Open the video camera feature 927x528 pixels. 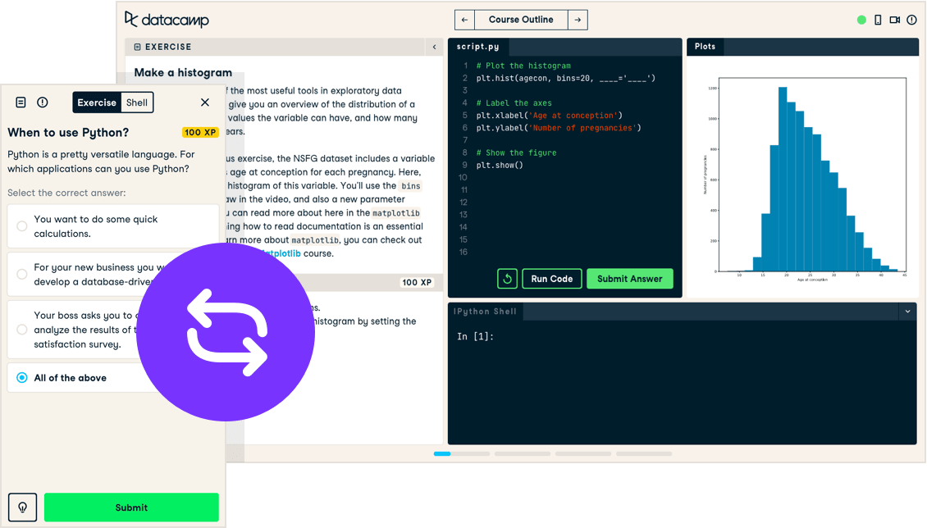point(894,19)
